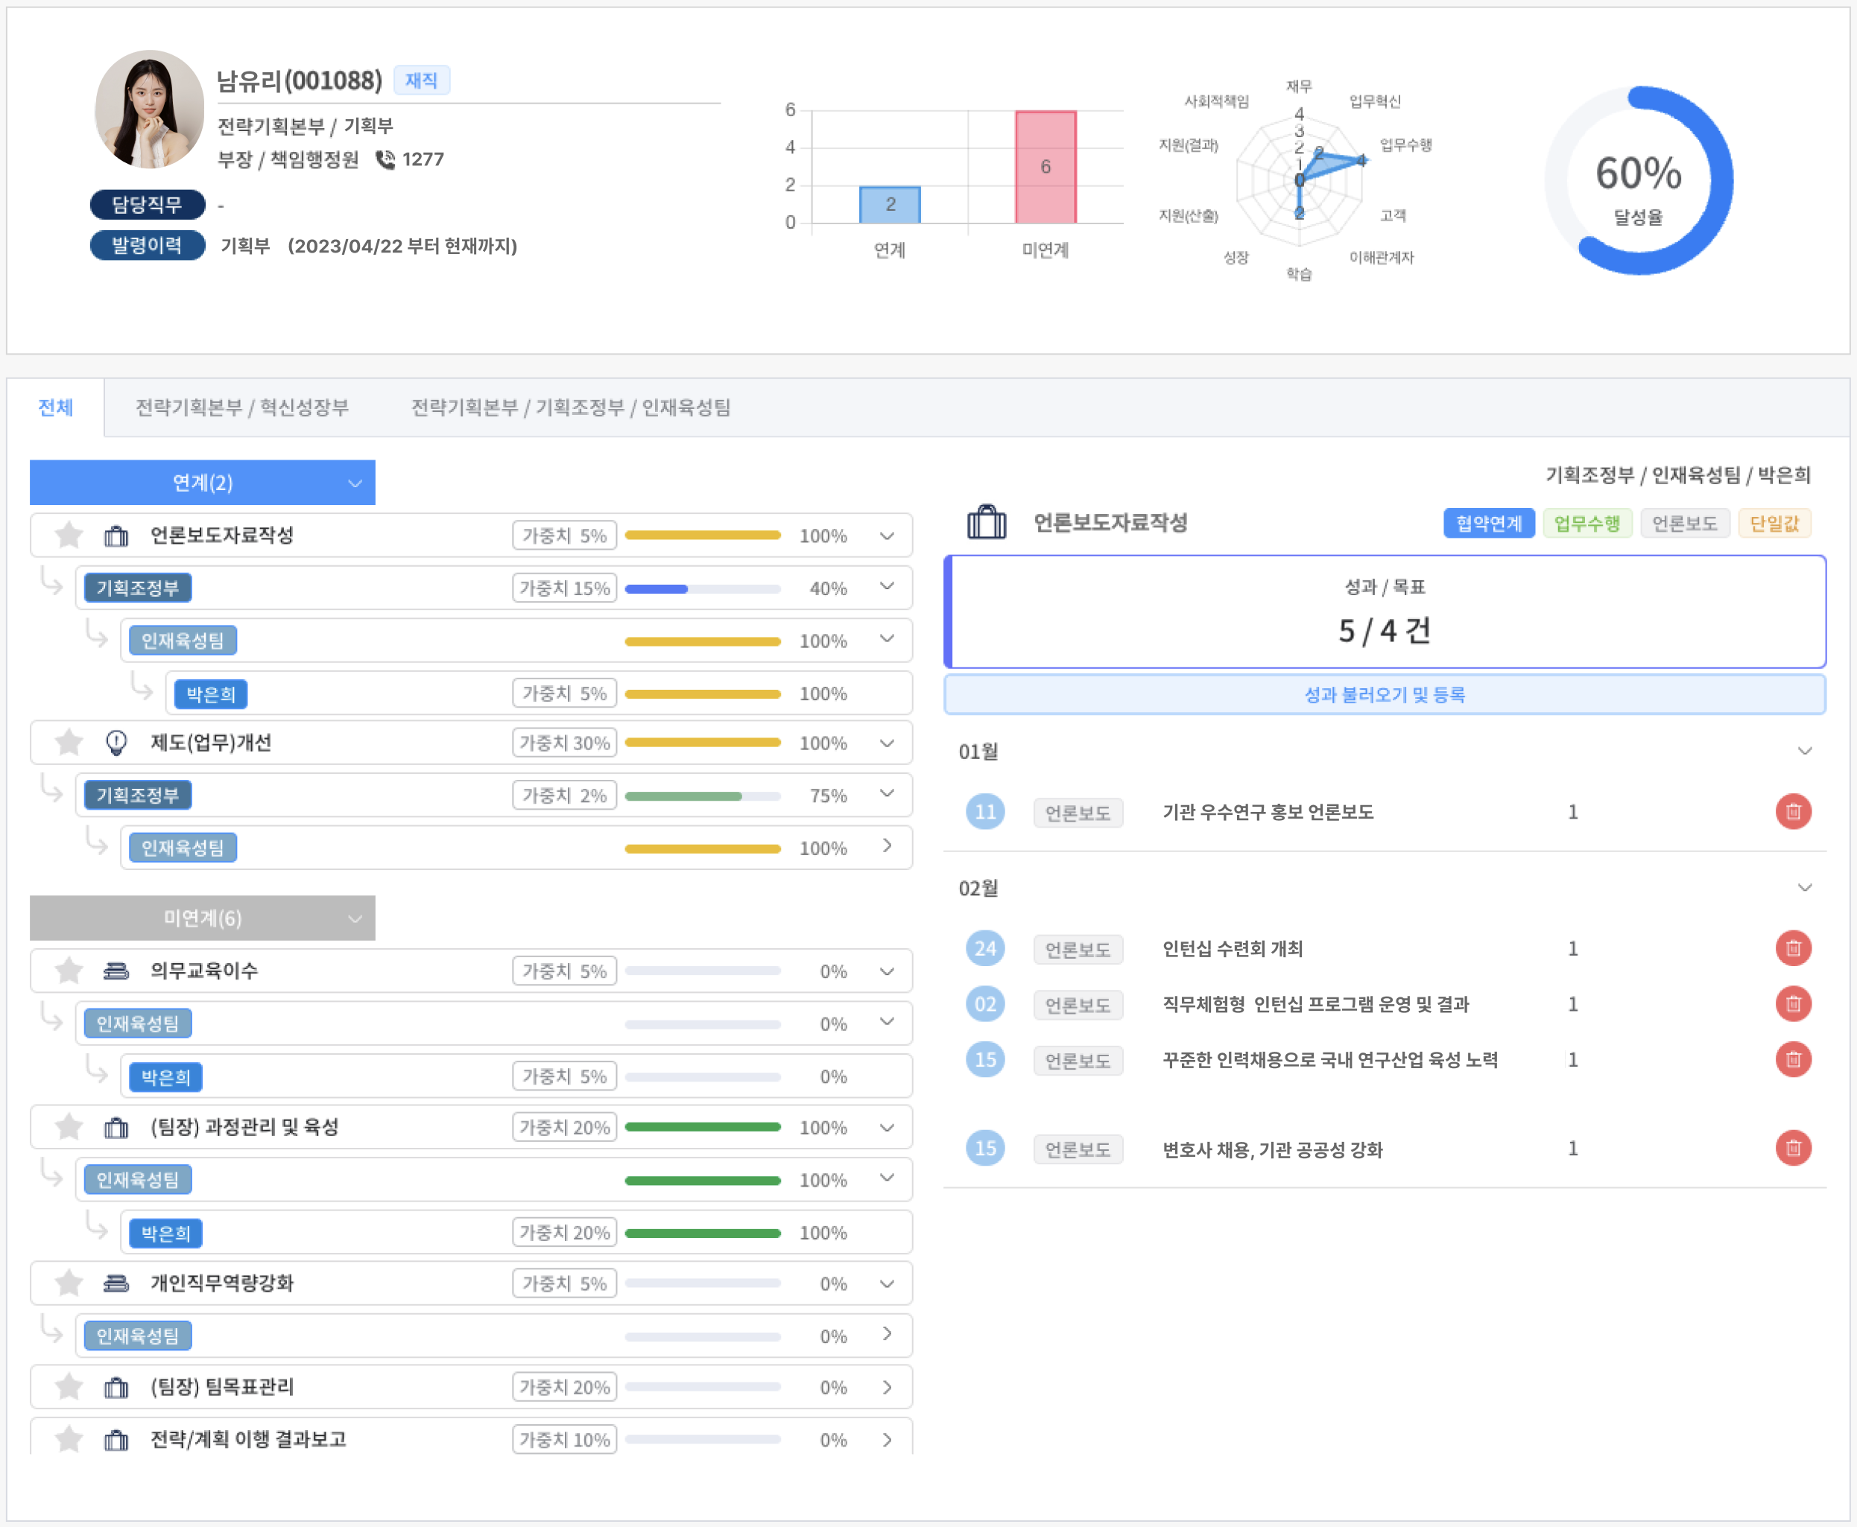1857x1527 pixels.
Task: Click briefcase icon of (팀장) 팀목표관리
Action: (116, 1387)
